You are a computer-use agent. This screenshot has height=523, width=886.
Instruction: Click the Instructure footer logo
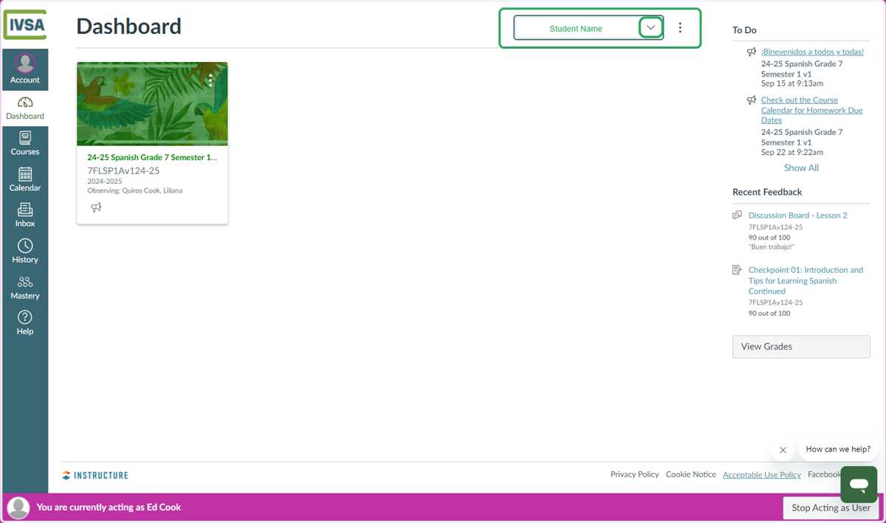95,476
